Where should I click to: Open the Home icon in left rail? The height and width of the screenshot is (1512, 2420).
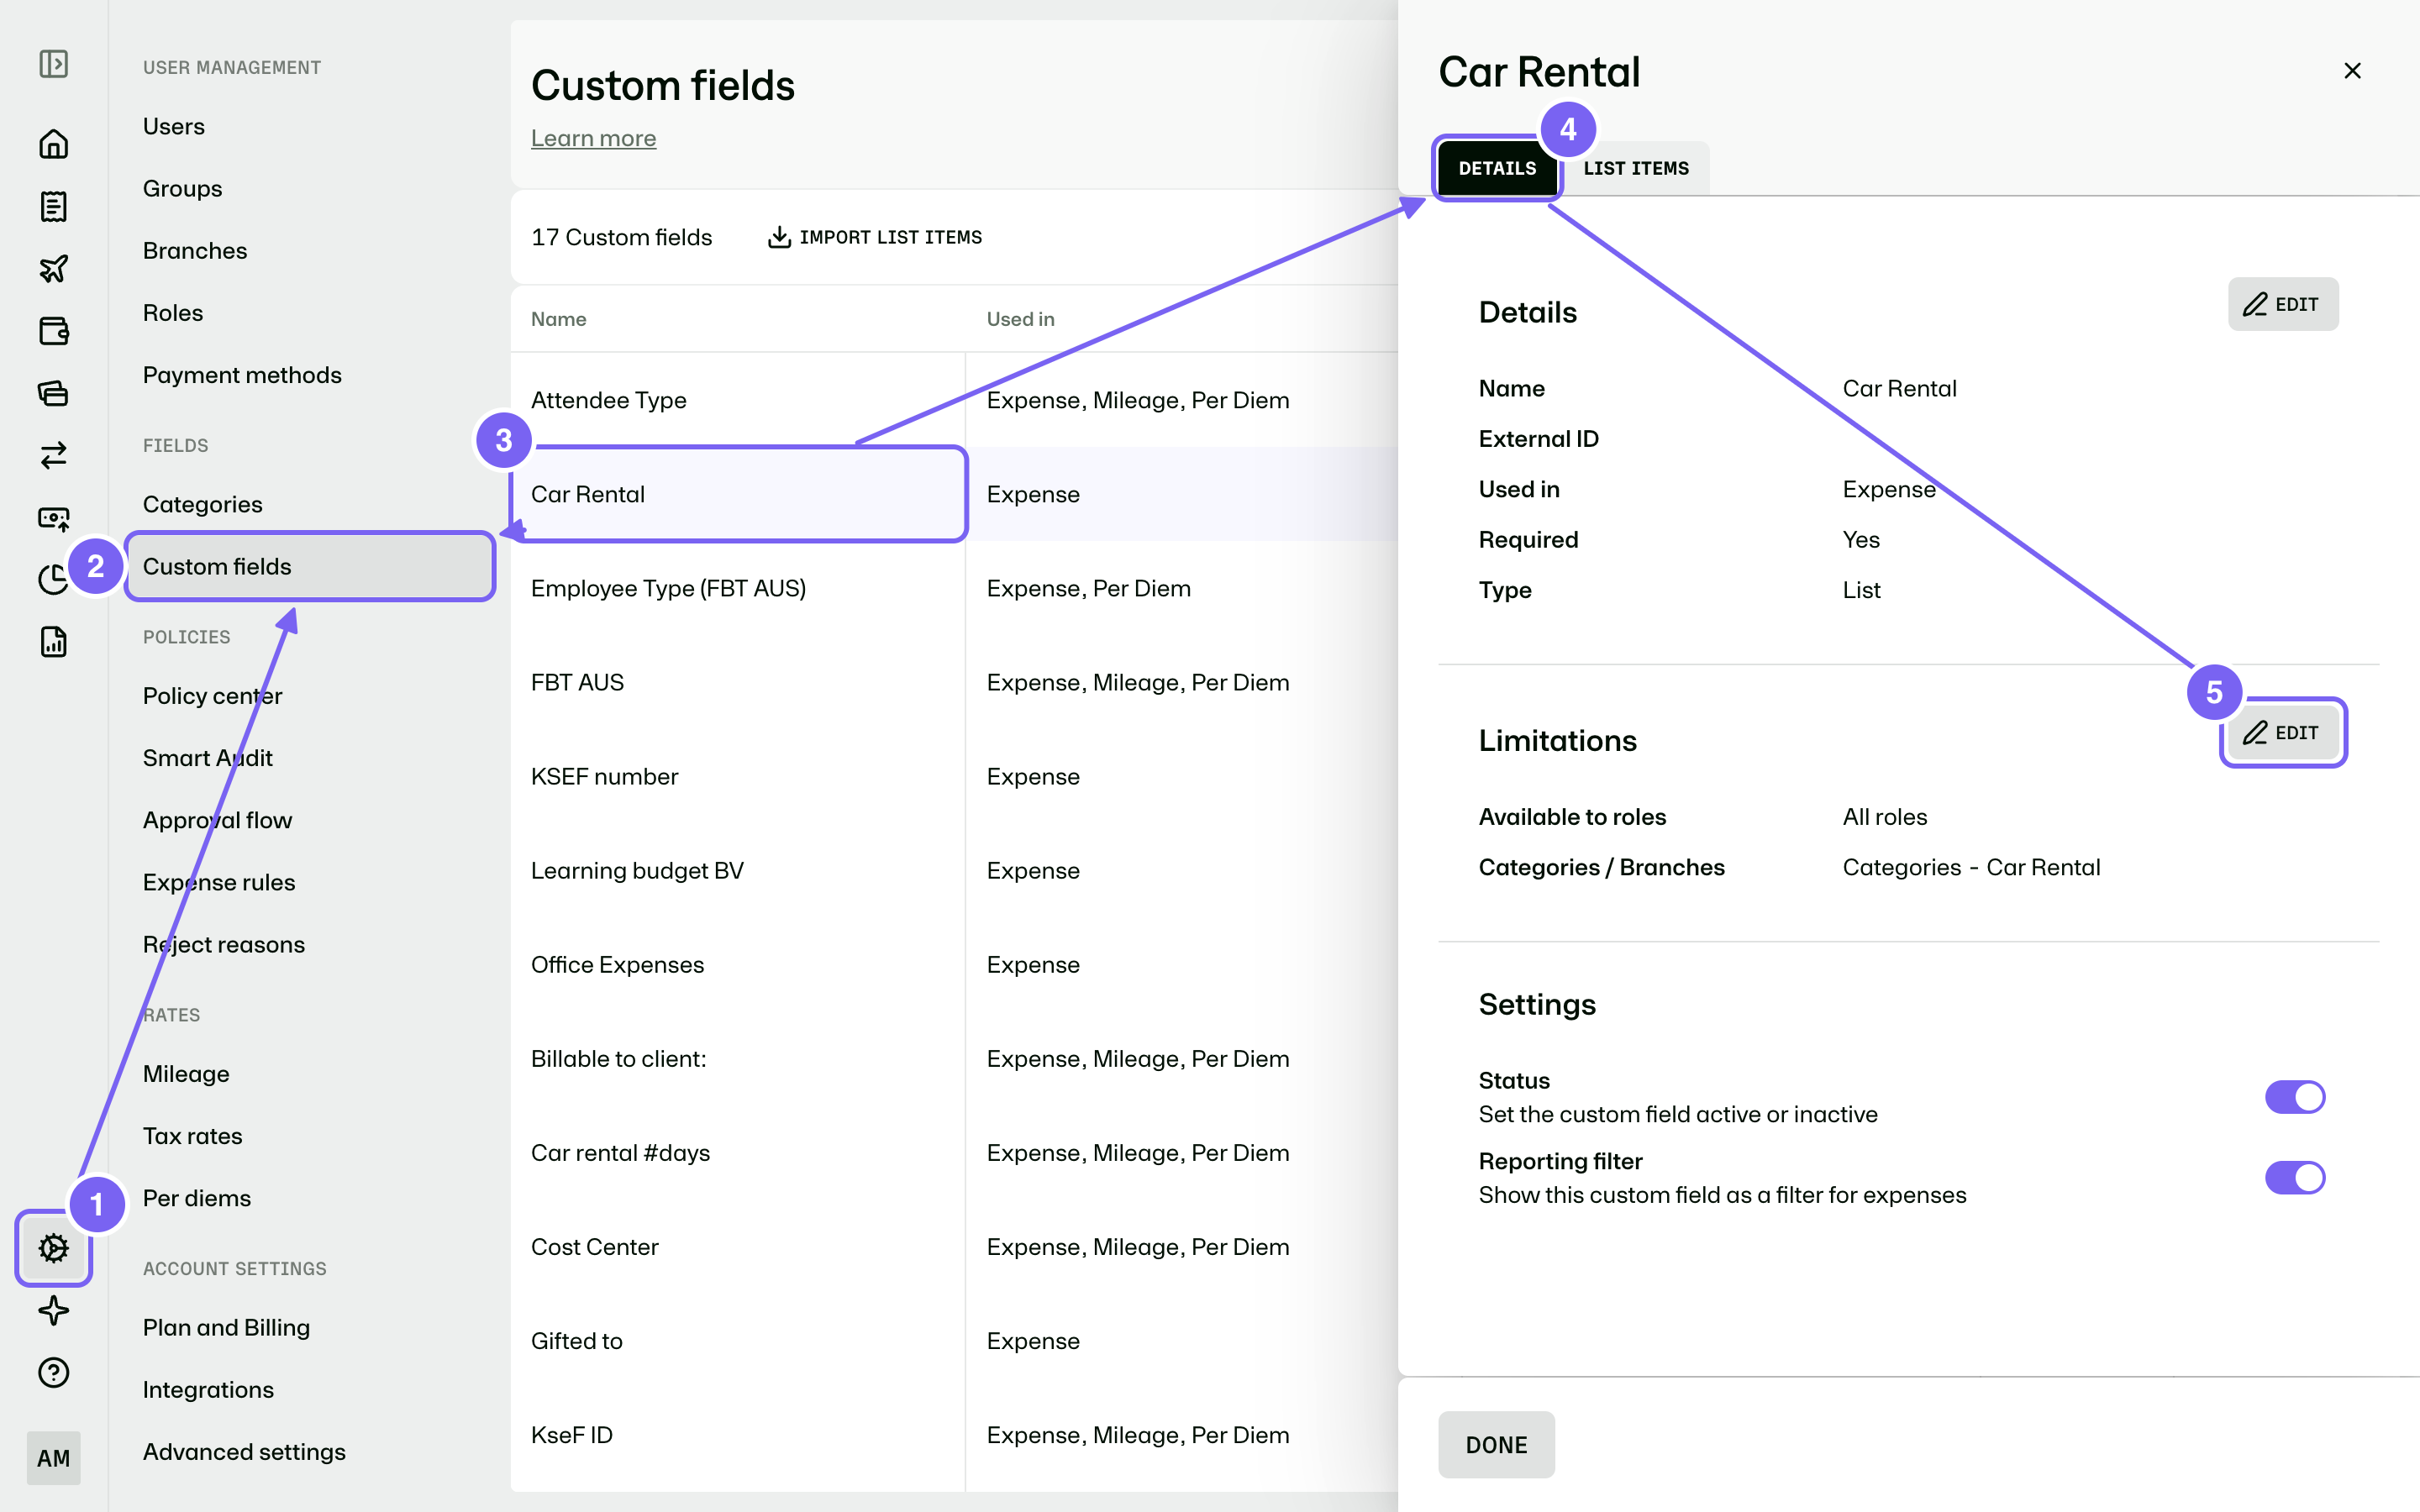click(x=54, y=144)
